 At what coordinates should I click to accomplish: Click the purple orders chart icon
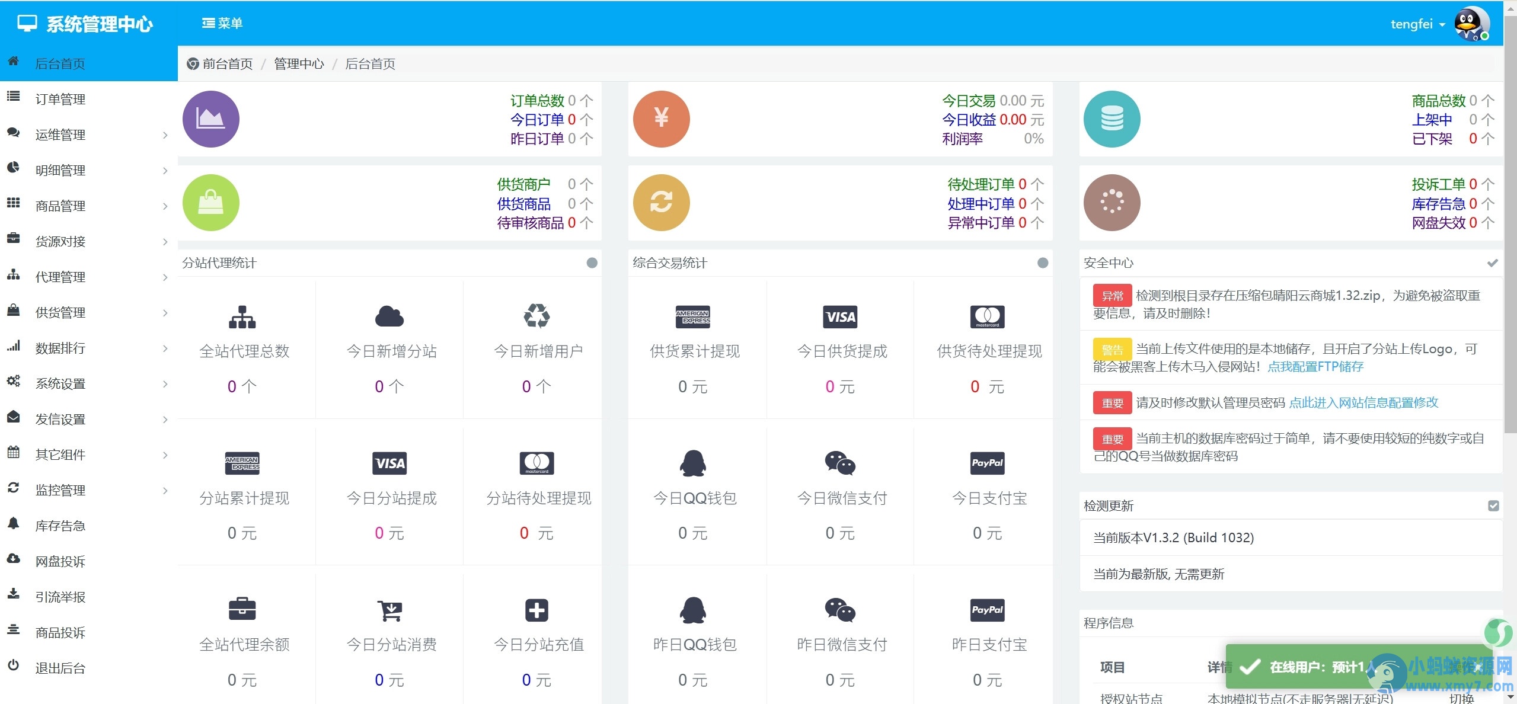click(210, 119)
